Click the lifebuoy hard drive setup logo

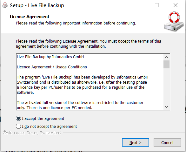(174, 21)
